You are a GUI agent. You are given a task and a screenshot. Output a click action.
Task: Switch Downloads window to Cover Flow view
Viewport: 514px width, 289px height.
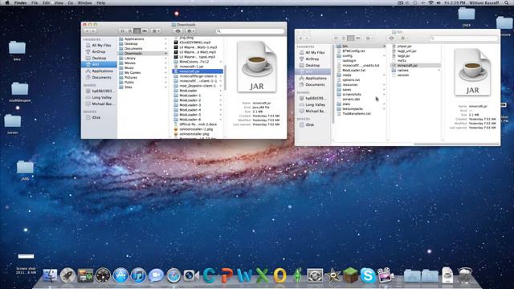tap(145, 31)
